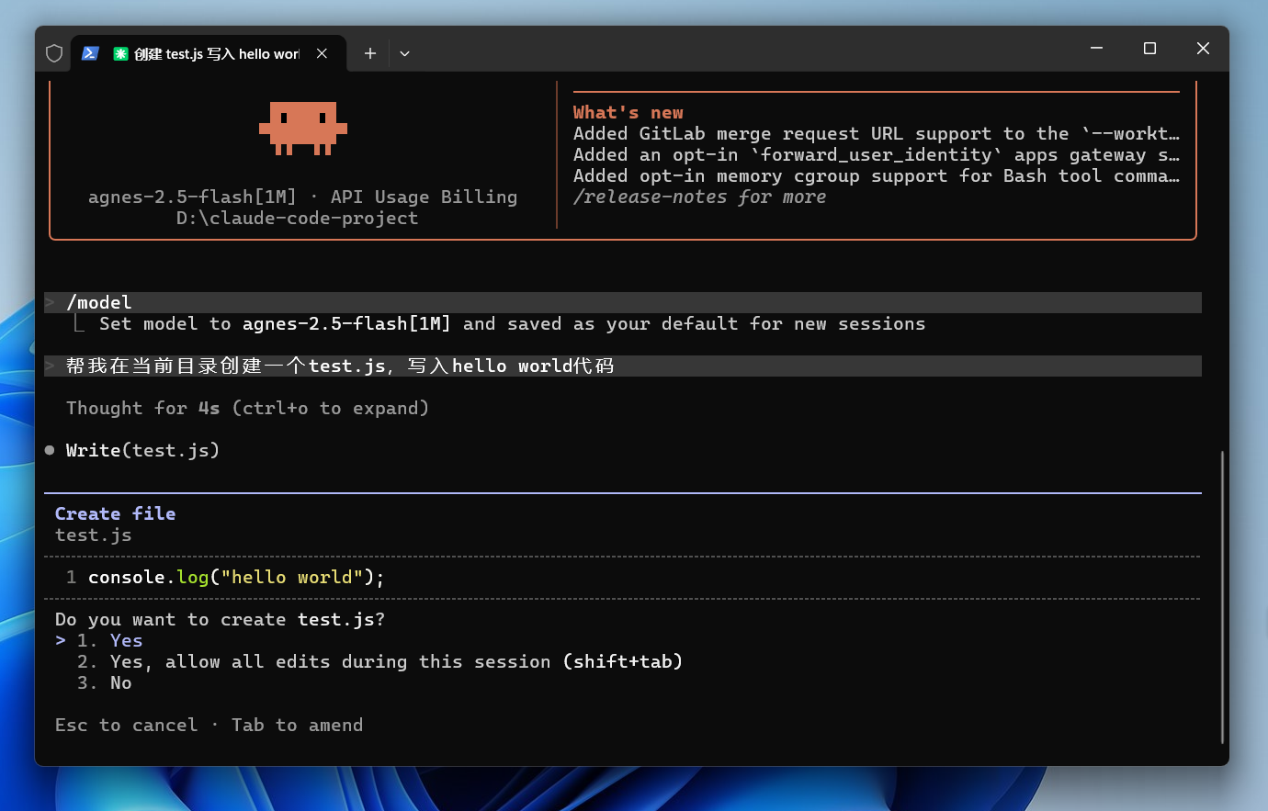1268x811 pixels.
Task: Choose option 1. Yes
Action: 109,640
